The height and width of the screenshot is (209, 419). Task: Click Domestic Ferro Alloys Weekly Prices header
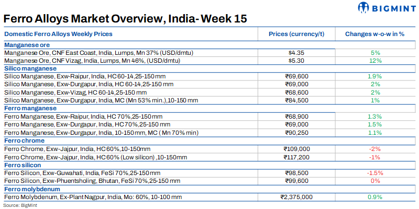(58, 34)
